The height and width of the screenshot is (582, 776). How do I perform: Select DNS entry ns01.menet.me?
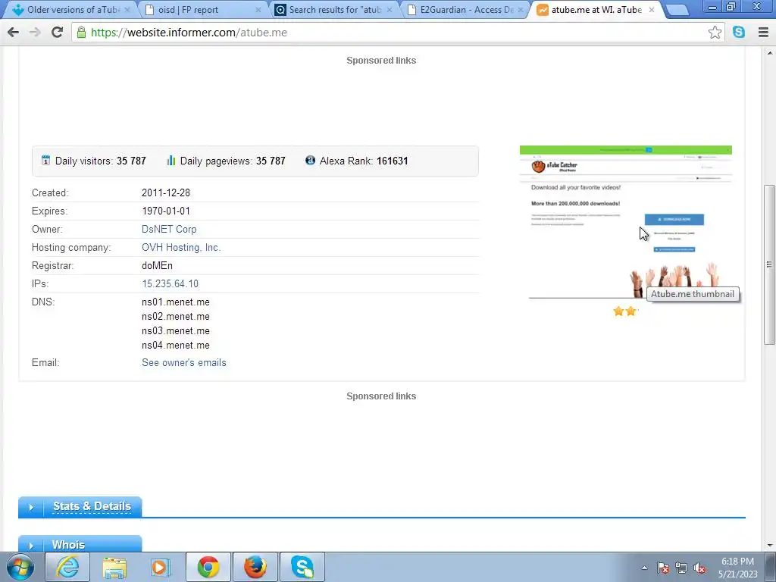click(x=175, y=302)
